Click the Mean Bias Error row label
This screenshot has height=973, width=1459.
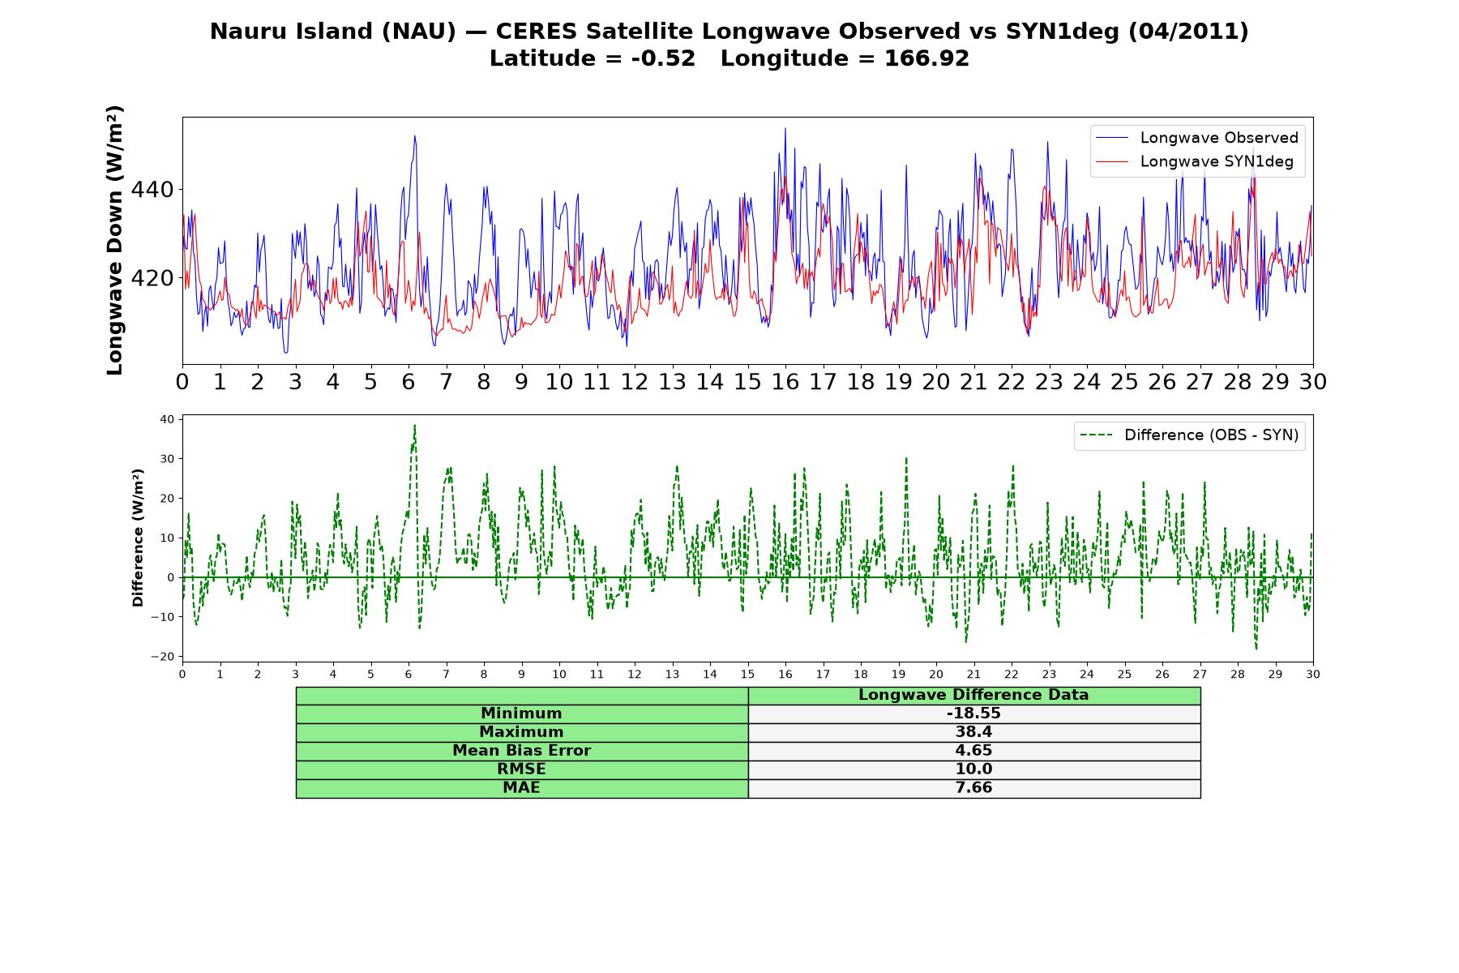pos(522,751)
